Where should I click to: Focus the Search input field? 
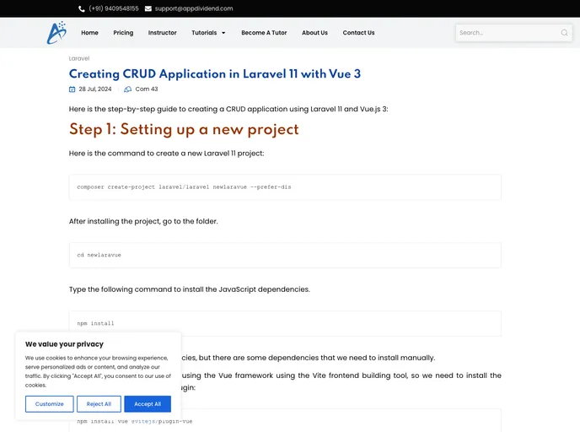[508, 33]
